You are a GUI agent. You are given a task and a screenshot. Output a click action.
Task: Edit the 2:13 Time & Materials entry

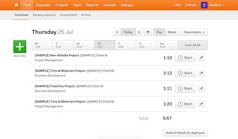201,73
